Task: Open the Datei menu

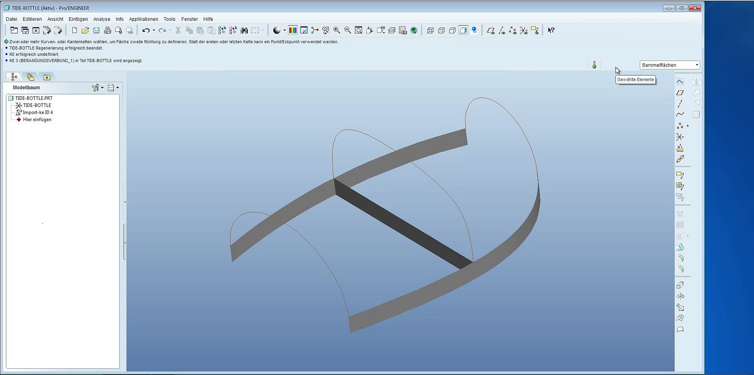Action: (11, 19)
